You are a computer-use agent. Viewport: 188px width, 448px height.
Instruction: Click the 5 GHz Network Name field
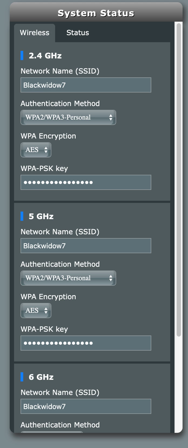coord(86,246)
